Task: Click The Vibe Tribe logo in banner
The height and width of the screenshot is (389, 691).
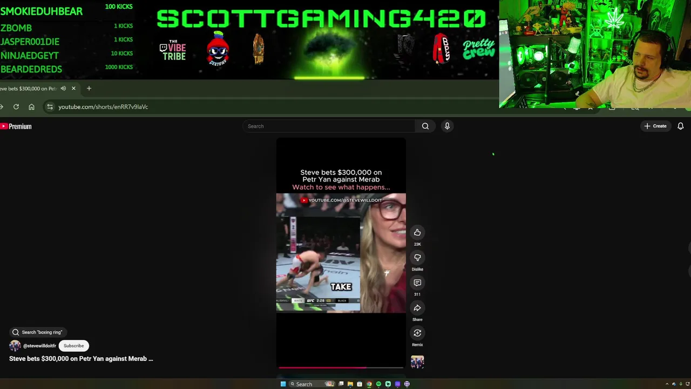Action: pyautogui.click(x=173, y=50)
